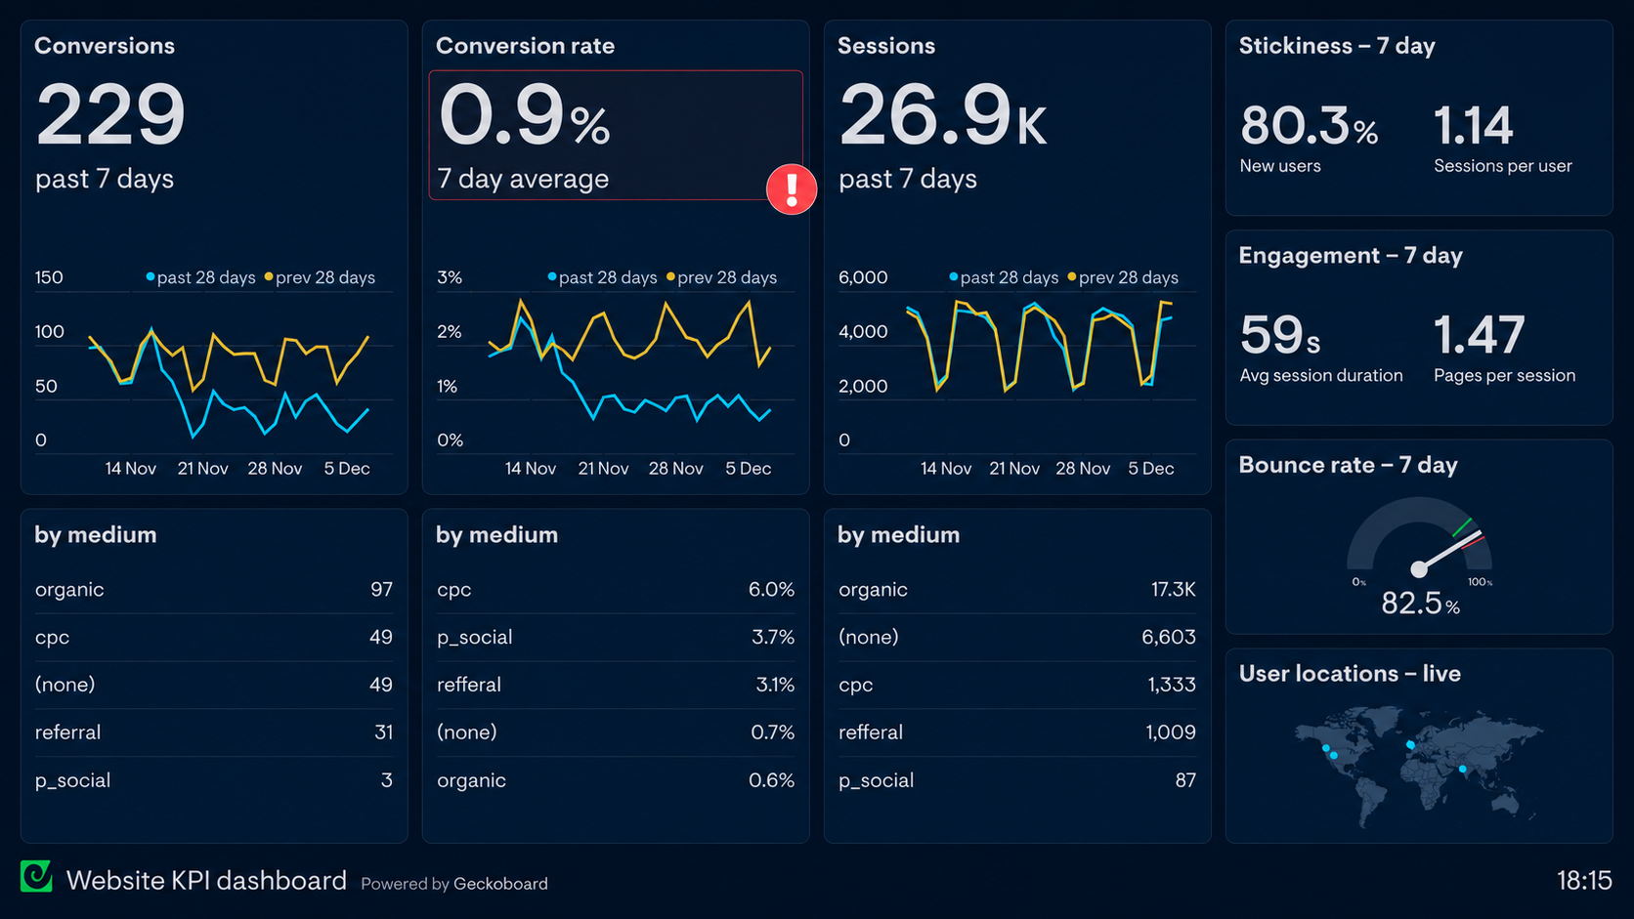
Task: Click the 1.14 Sessions per user figure
Action: click(x=1473, y=126)
